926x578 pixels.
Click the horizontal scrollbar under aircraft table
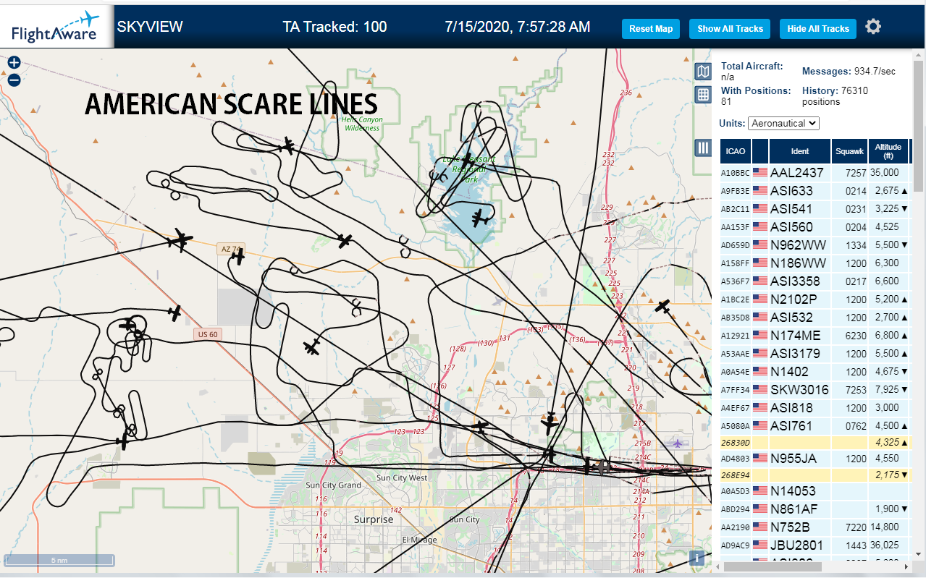[771, 567]
